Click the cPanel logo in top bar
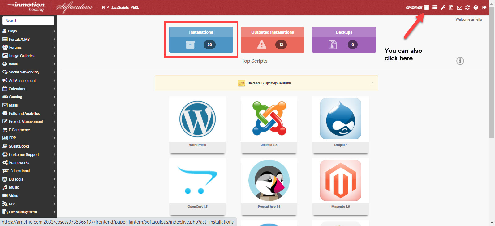Screen dimensions: 495x226 pyautogui.click(x=414, y=7)
